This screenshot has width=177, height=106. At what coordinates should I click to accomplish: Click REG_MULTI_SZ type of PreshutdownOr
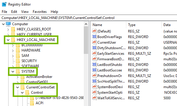coord(140,76)
